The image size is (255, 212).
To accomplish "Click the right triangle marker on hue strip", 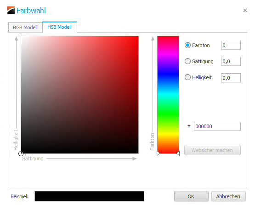I will [x=178, y=153].
